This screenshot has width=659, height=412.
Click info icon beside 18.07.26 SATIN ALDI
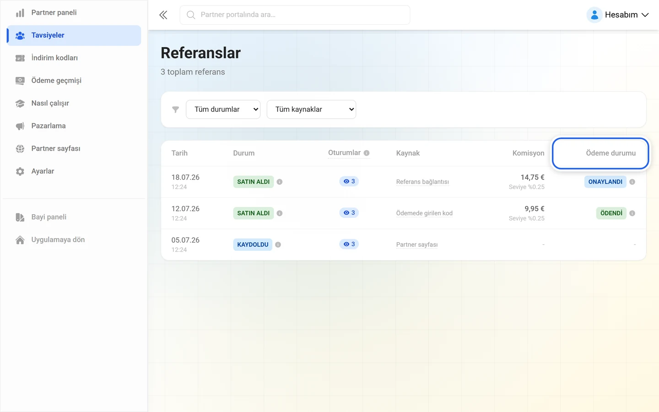pos(280,182)
